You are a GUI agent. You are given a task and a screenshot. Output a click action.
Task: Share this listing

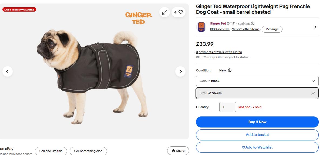point(178,151)
